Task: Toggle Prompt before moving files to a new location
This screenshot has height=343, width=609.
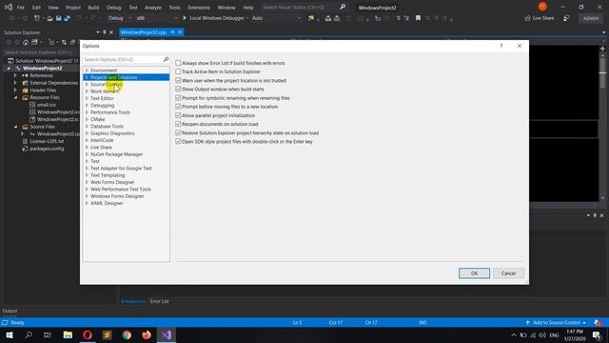Action: coord(178,107)
